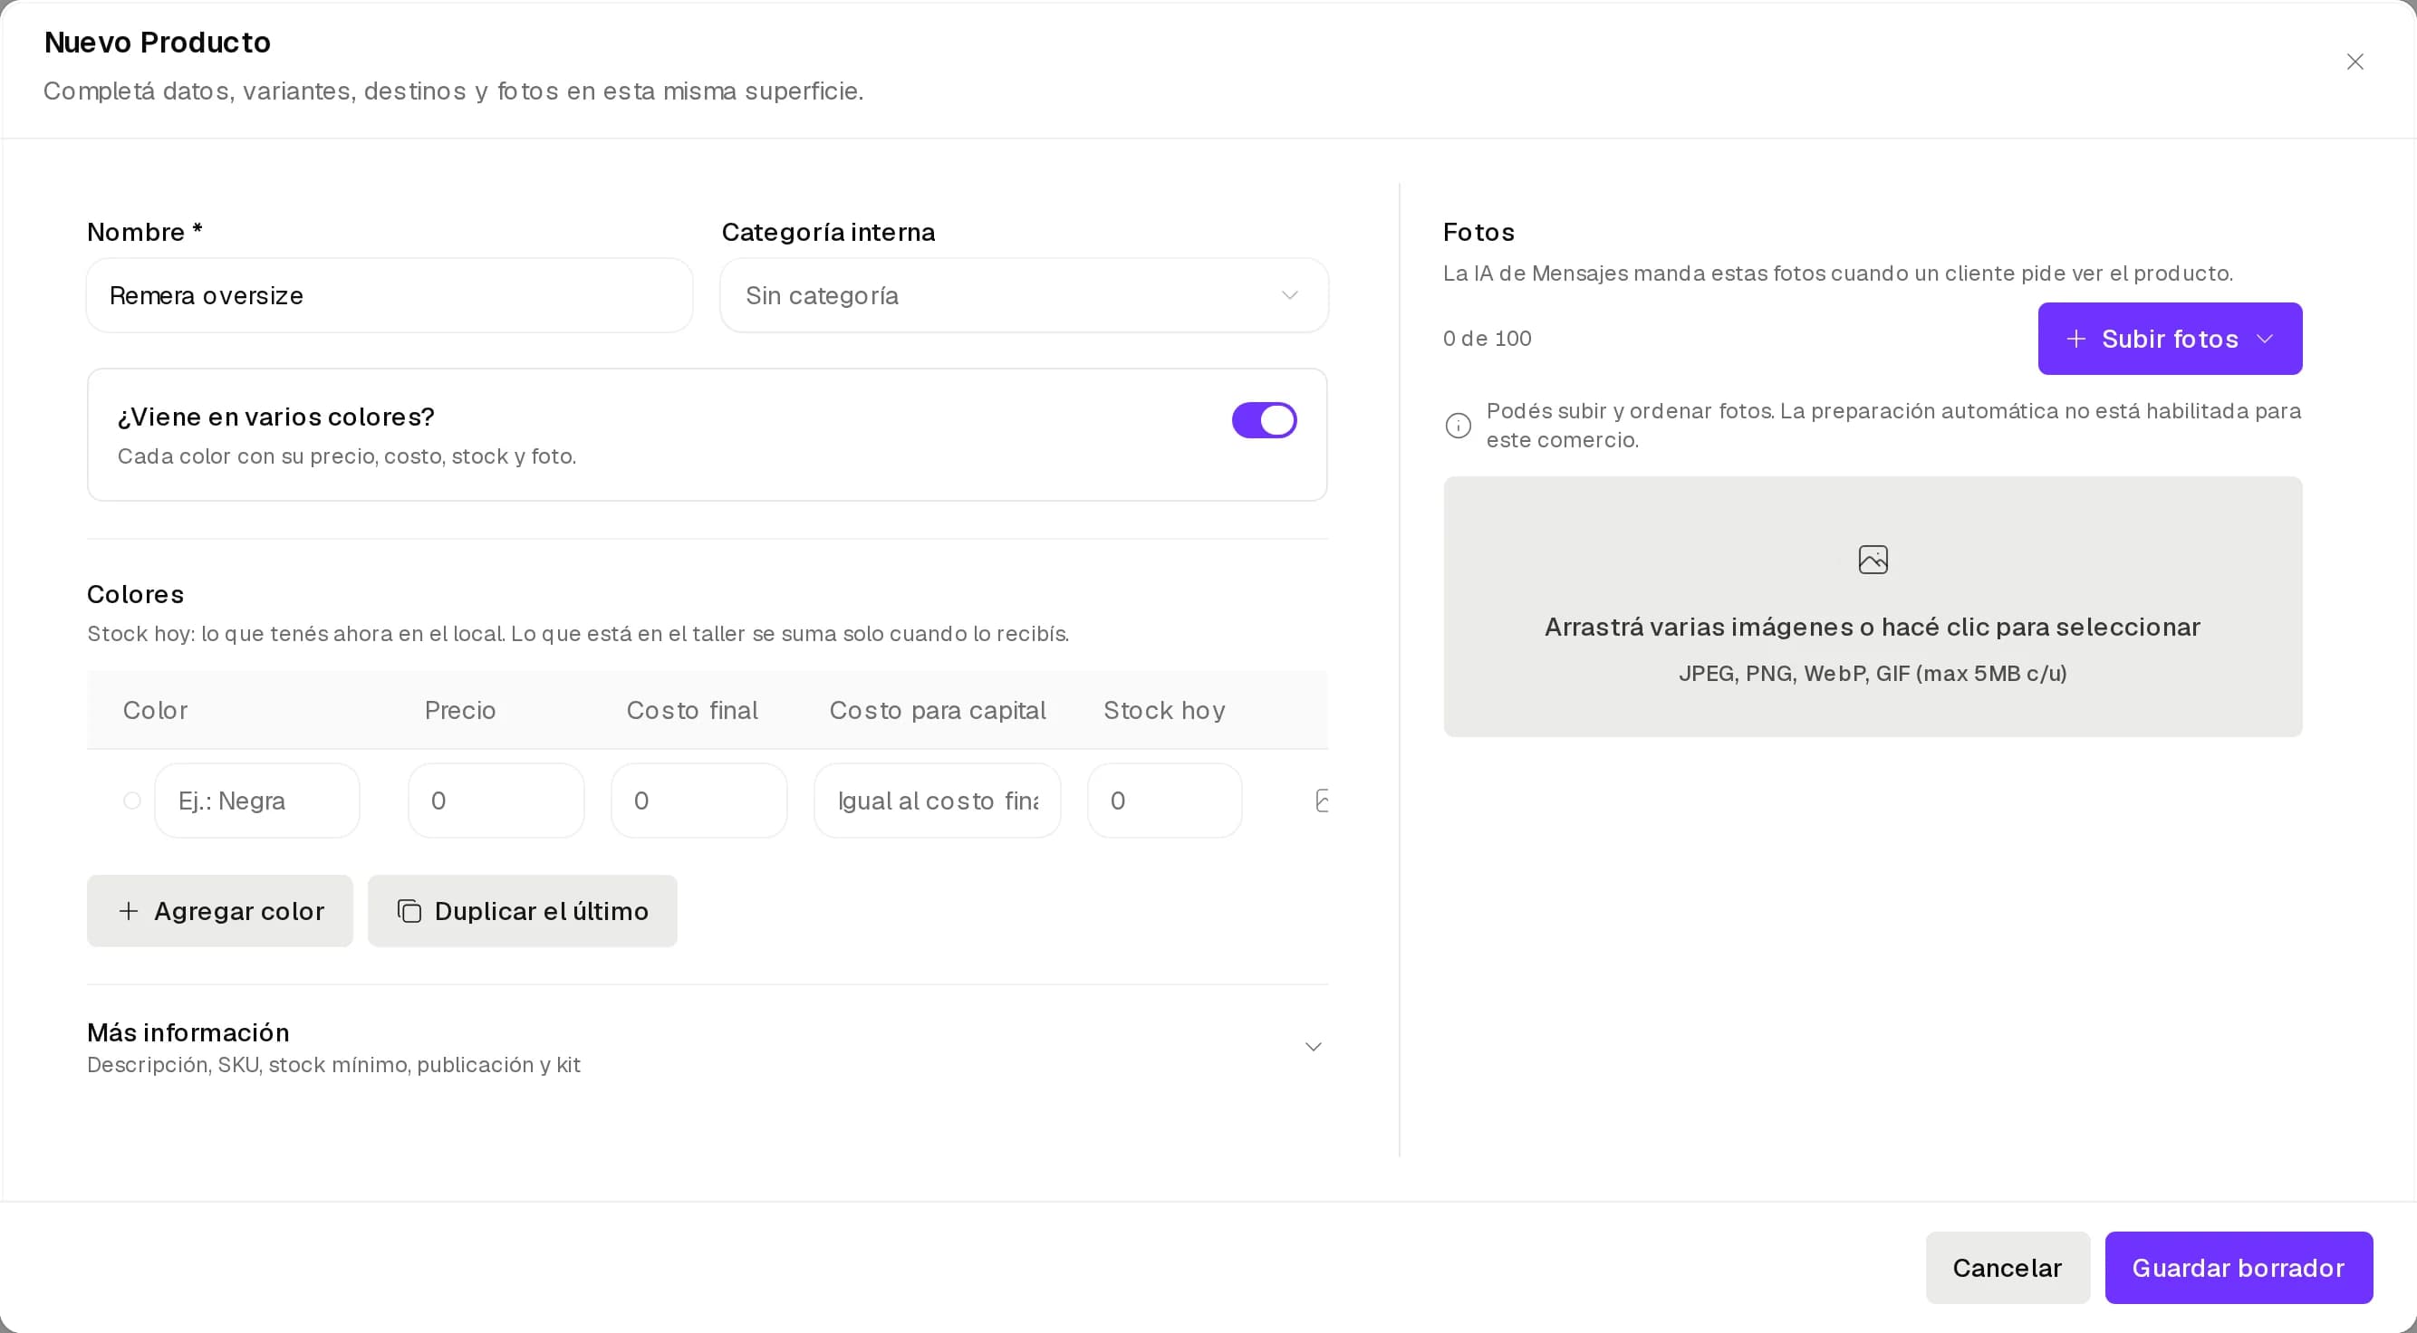Click the Duplicar el último button

(522, 911)
